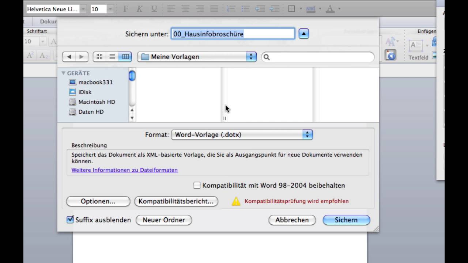
Task: Click the Sichern unter filename field
Action: (233, 34)
